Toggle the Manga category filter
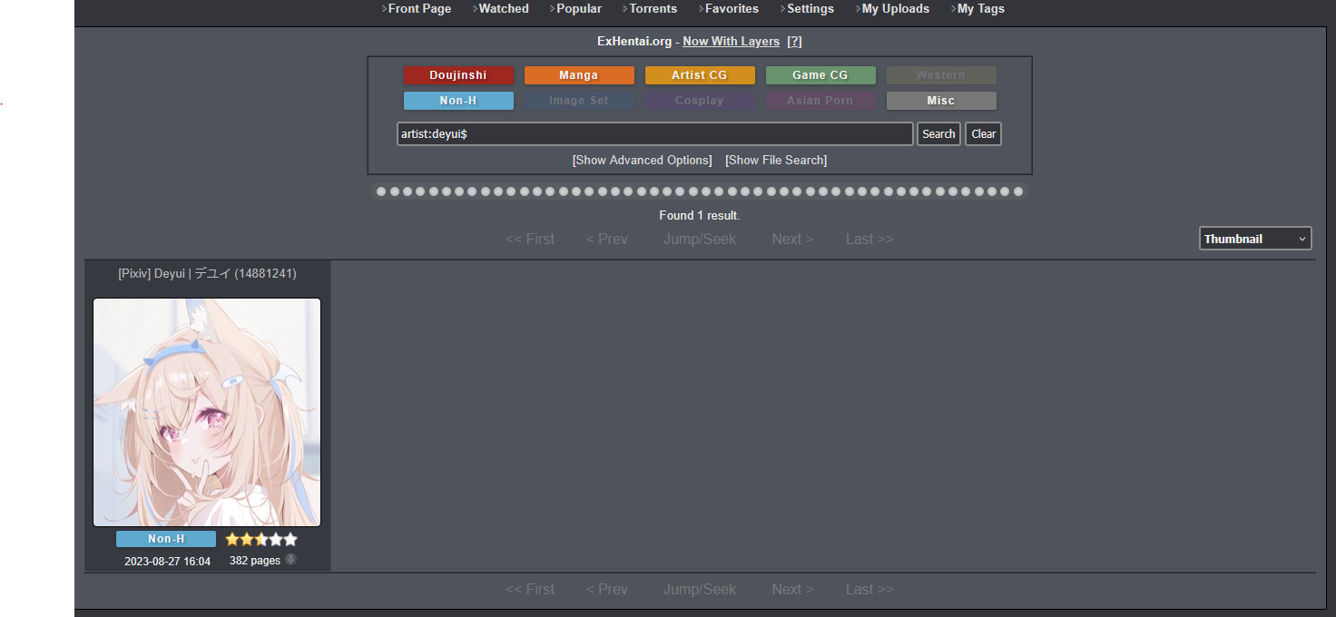Image resolution: width=1336 pixels, height=617 pixels. point(579,75)
